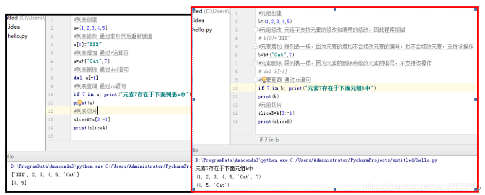The width and height of the screenshot is (485, 195).
Task: Click the lightbulb icon in right editor
Action: tap(265, 80)
